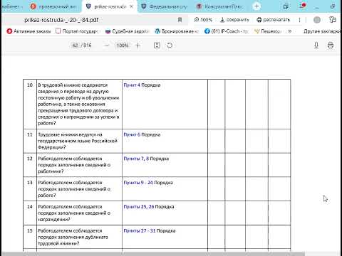Switch to the 'проверочный лист' browser tab
Viewport: 342px width, 256px height.
[54, 6]
